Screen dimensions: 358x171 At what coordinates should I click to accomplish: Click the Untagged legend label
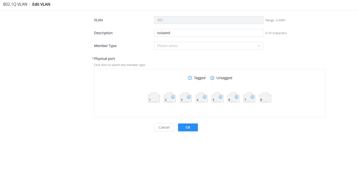224,78
